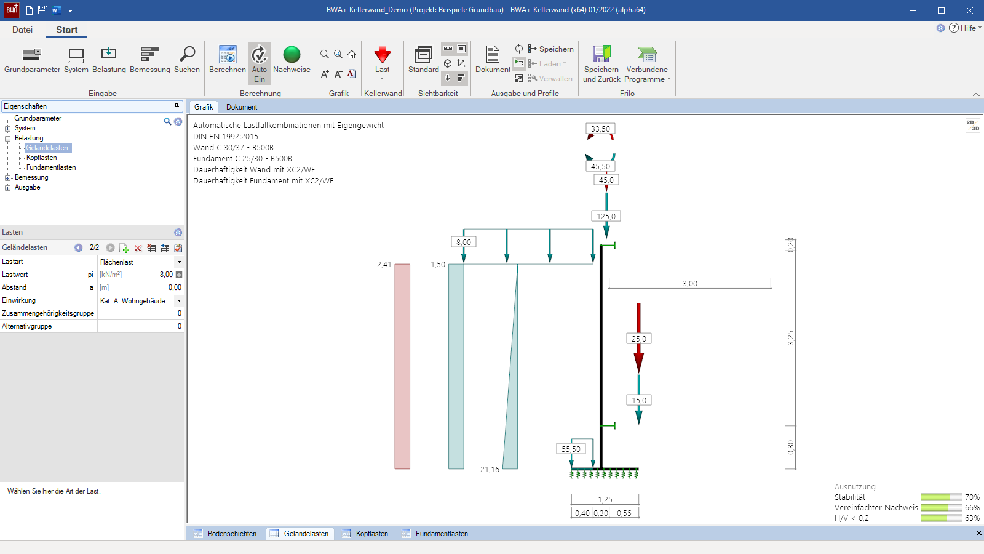The height and width of the screenshot is (554, 984).
Task: Add a new Geländelast entry
Action: (x=124, y=248)
